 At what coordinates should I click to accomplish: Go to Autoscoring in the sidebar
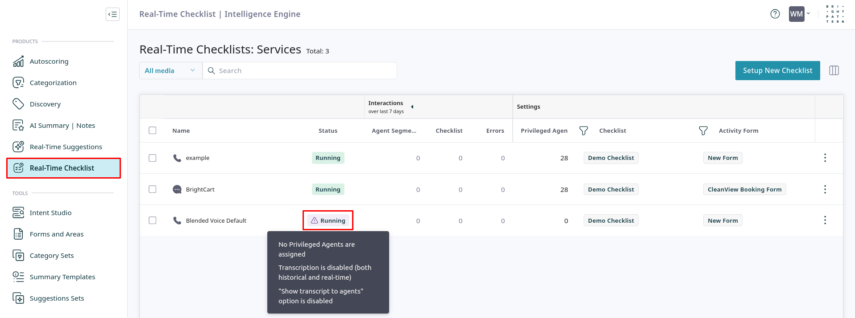click(x=49, y=61)
